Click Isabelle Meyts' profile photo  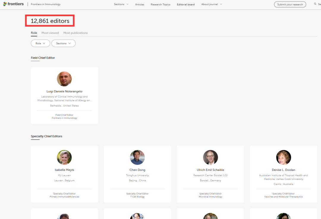pyautogui.click(x=64, y=157)
